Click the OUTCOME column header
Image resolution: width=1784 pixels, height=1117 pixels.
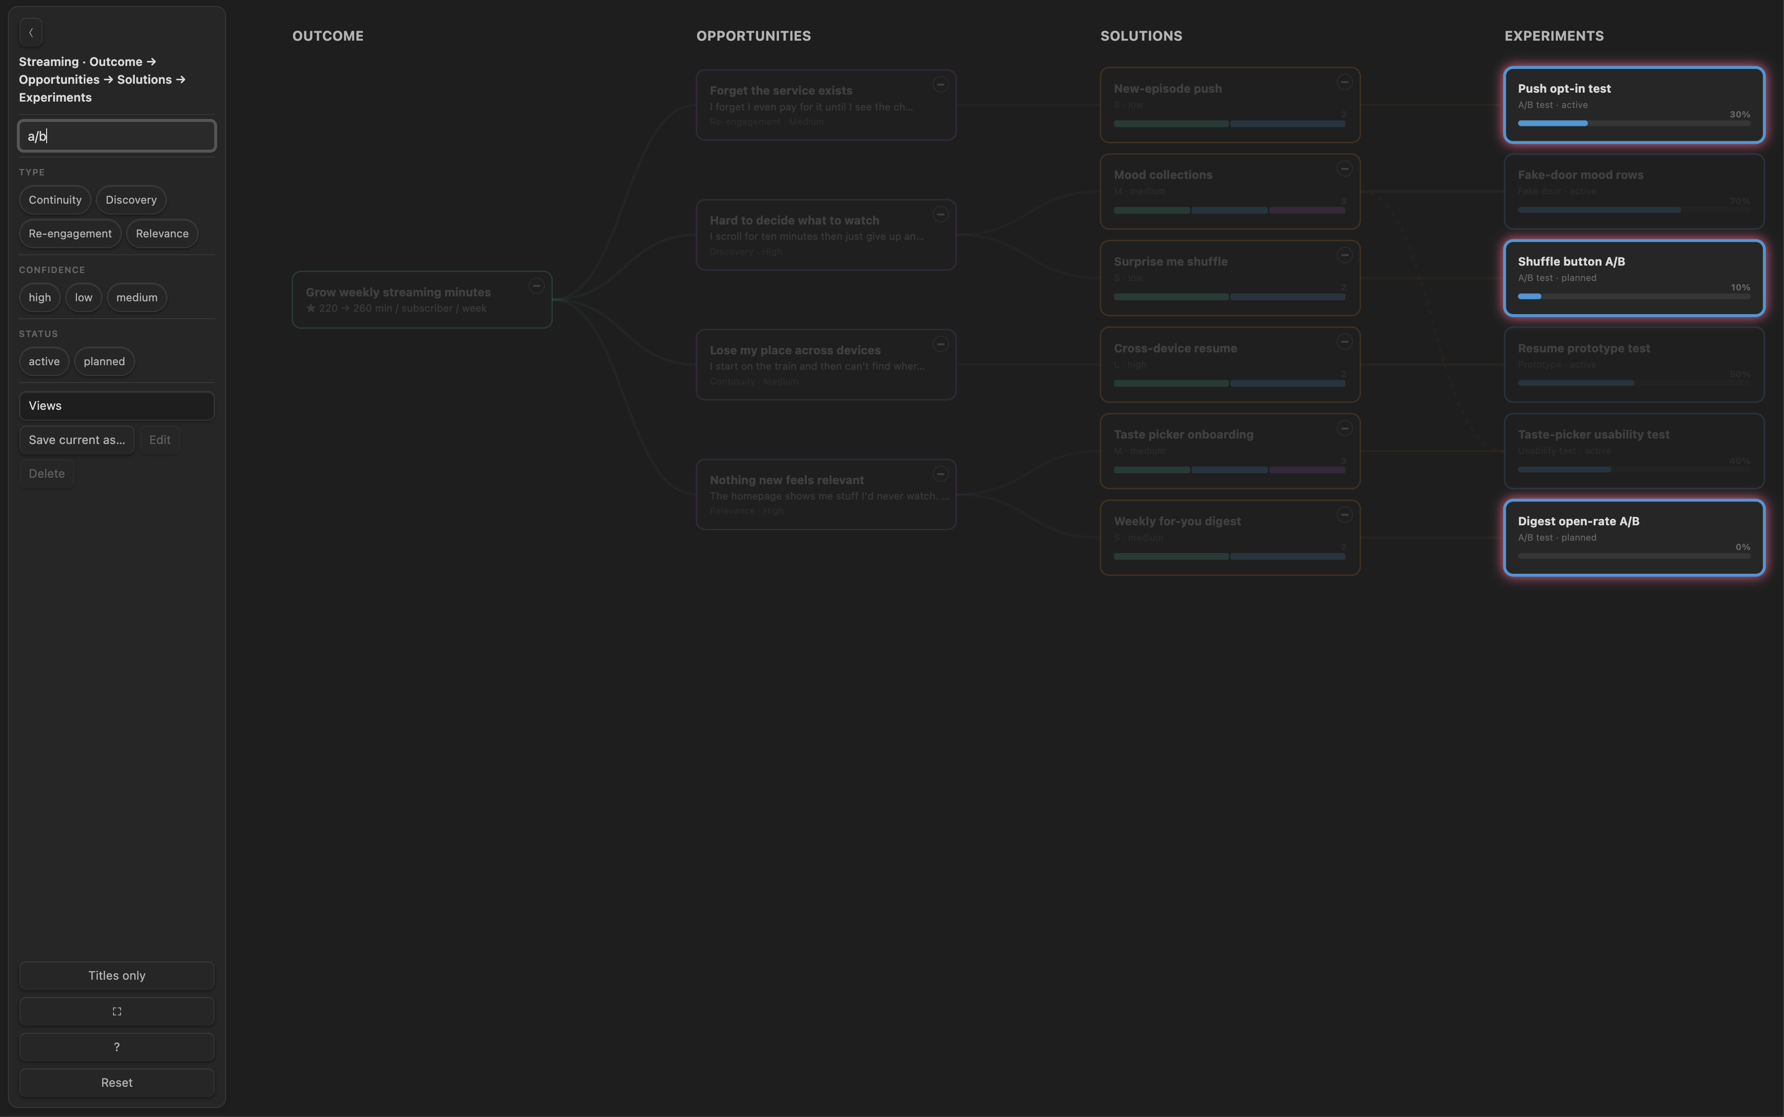coord(327,36)
